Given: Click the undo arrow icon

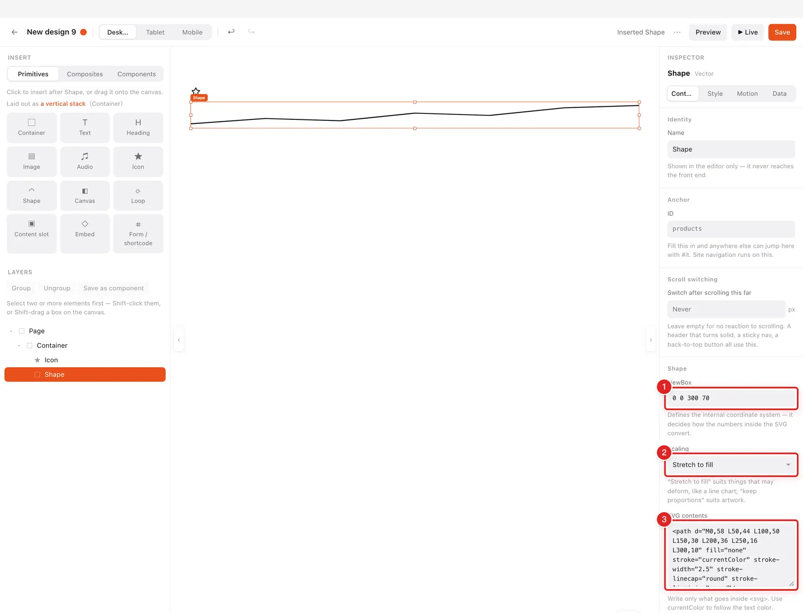Looking at the screenshot, I should 231,32.
